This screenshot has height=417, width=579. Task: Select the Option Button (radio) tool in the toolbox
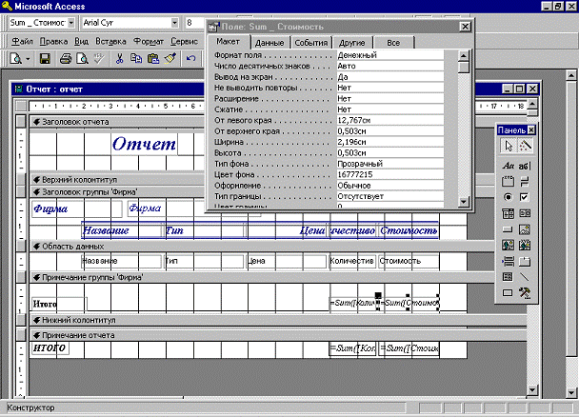[x=508, y=196]
